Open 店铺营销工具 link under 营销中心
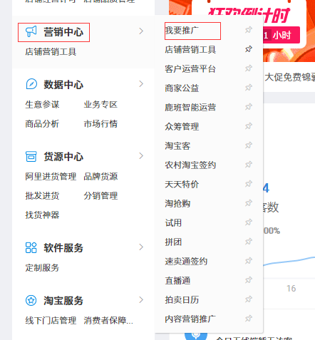 coord(51,52)
